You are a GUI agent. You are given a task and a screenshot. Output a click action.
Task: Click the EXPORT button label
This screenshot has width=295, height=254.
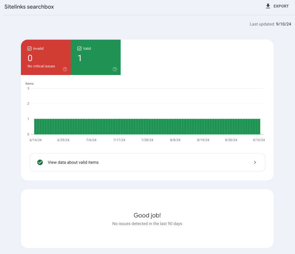coord(281,6)
